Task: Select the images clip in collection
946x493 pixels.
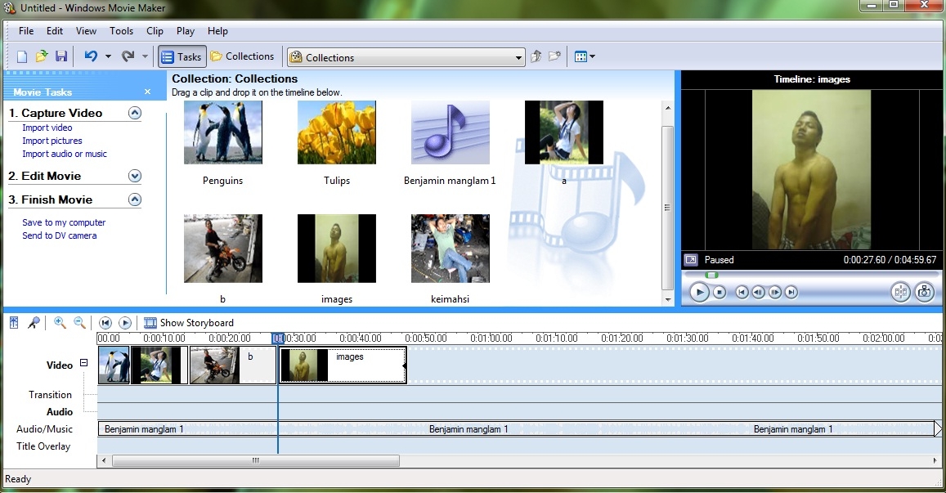Action: [x=337, y=249]
